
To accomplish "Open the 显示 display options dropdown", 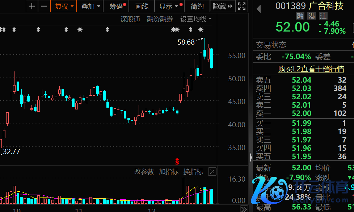I will point(169,6).
